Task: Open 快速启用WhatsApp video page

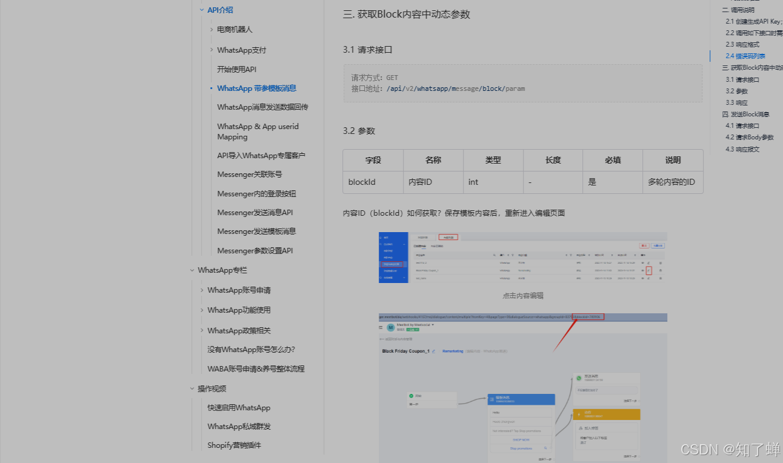Action: (239, 408)
